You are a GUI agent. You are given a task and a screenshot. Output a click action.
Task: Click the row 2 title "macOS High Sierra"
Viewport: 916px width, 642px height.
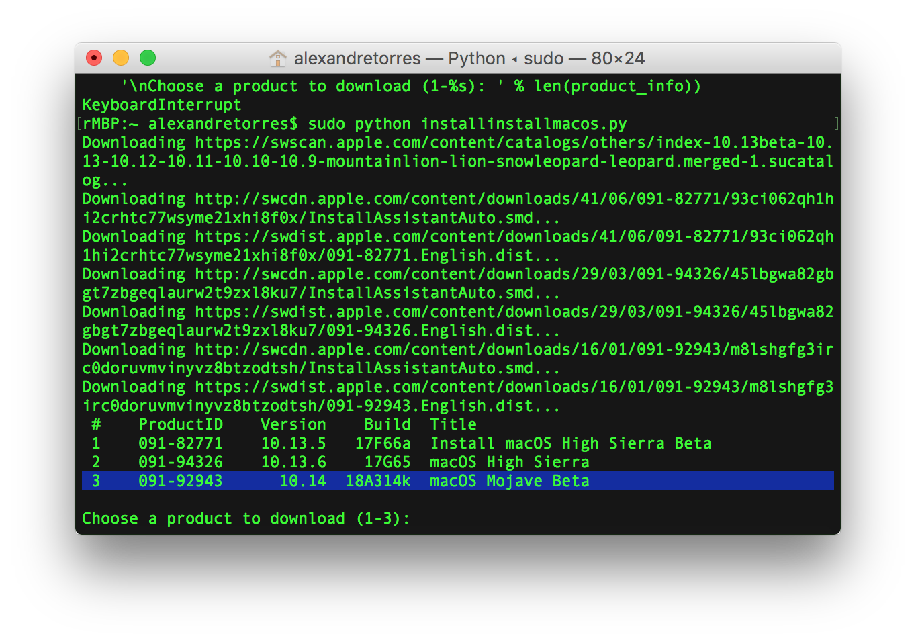pyautogui.click(x=510, y=462)
